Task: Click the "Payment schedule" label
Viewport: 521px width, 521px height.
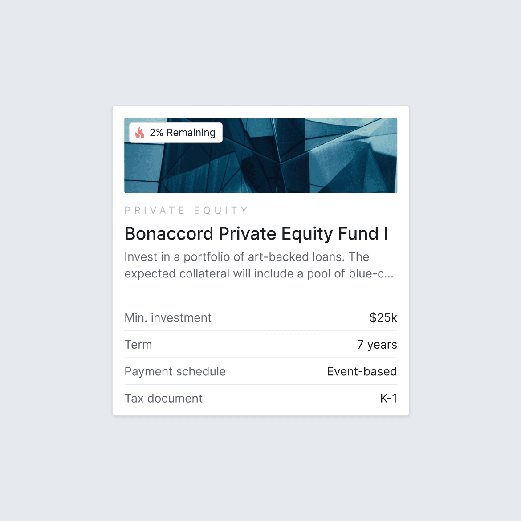Action: [x=175, y=371]
